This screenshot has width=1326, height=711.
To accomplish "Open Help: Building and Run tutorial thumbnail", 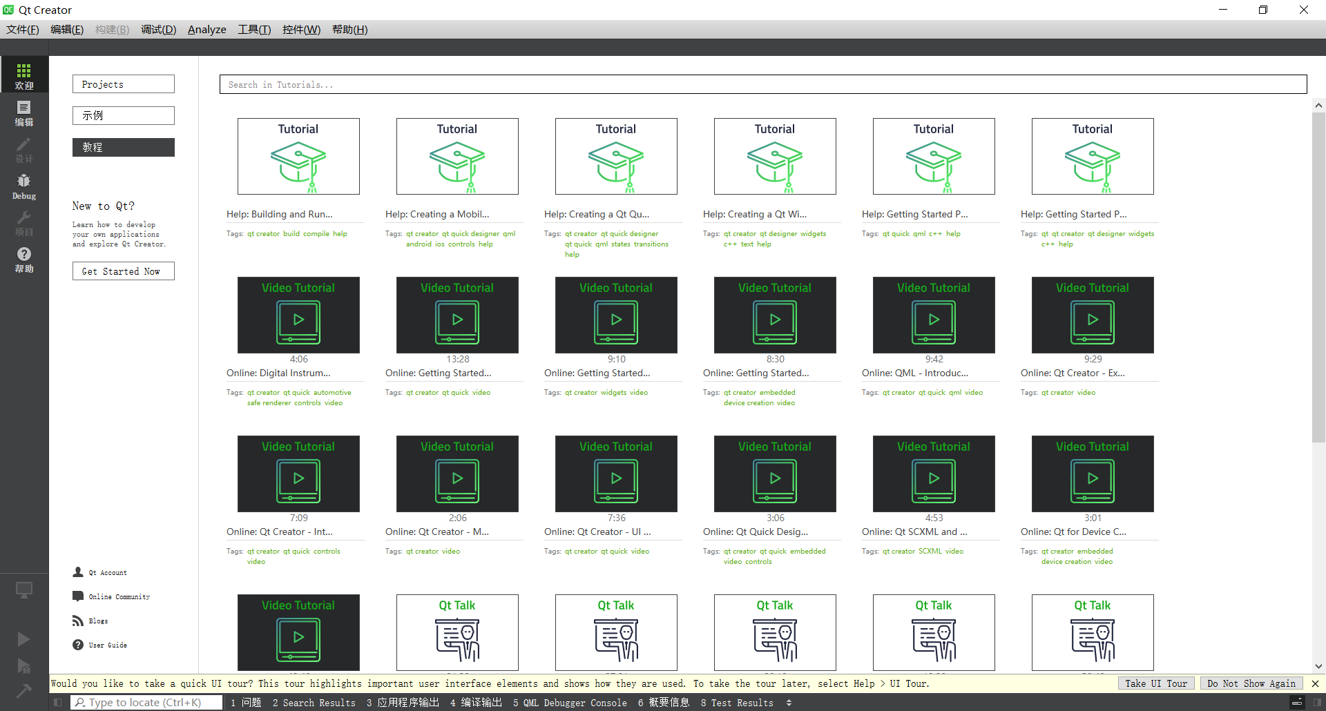I will (298, 156).
